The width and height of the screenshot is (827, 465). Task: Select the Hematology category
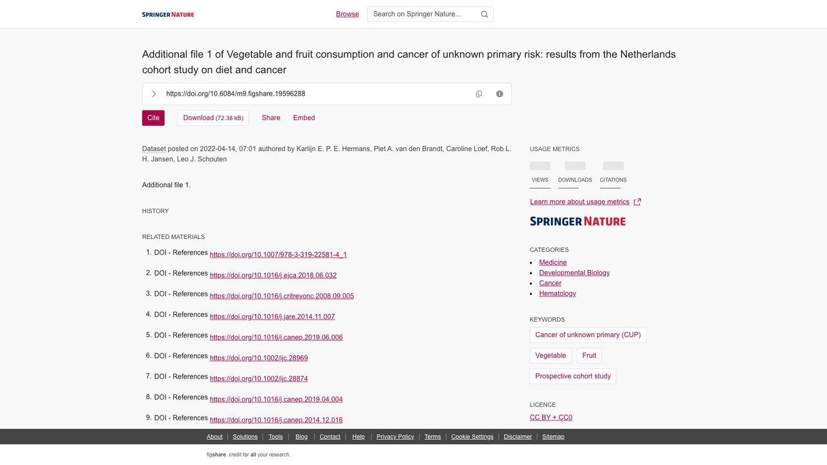click(558, 293)
